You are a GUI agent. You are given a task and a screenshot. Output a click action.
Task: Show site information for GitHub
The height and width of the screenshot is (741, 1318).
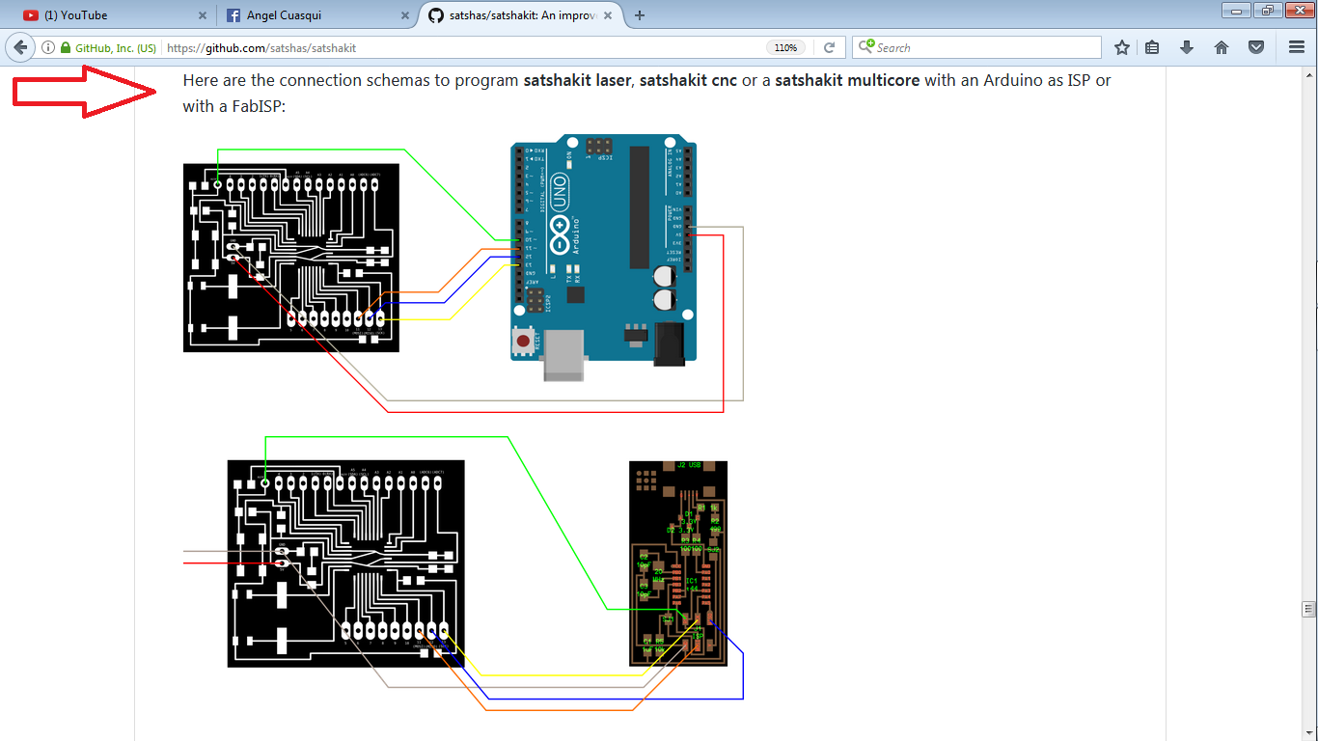(47, 47)
